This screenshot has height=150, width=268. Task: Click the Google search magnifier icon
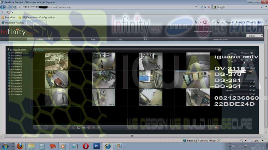[262, 7]
